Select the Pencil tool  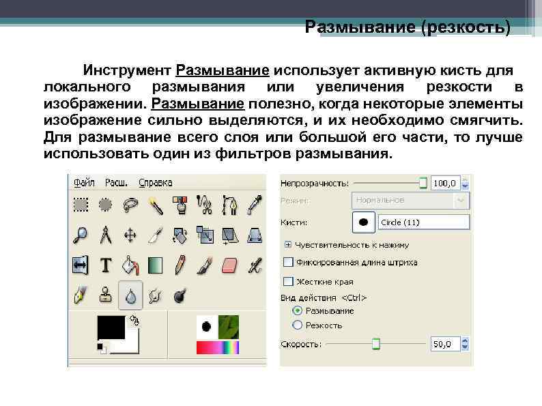click(180, 265)
